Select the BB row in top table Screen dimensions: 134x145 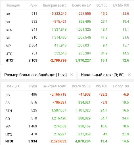click(x=67, y=14)
